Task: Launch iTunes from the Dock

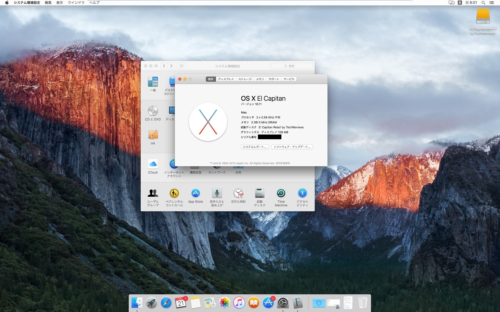Action: tap(239, 303)
